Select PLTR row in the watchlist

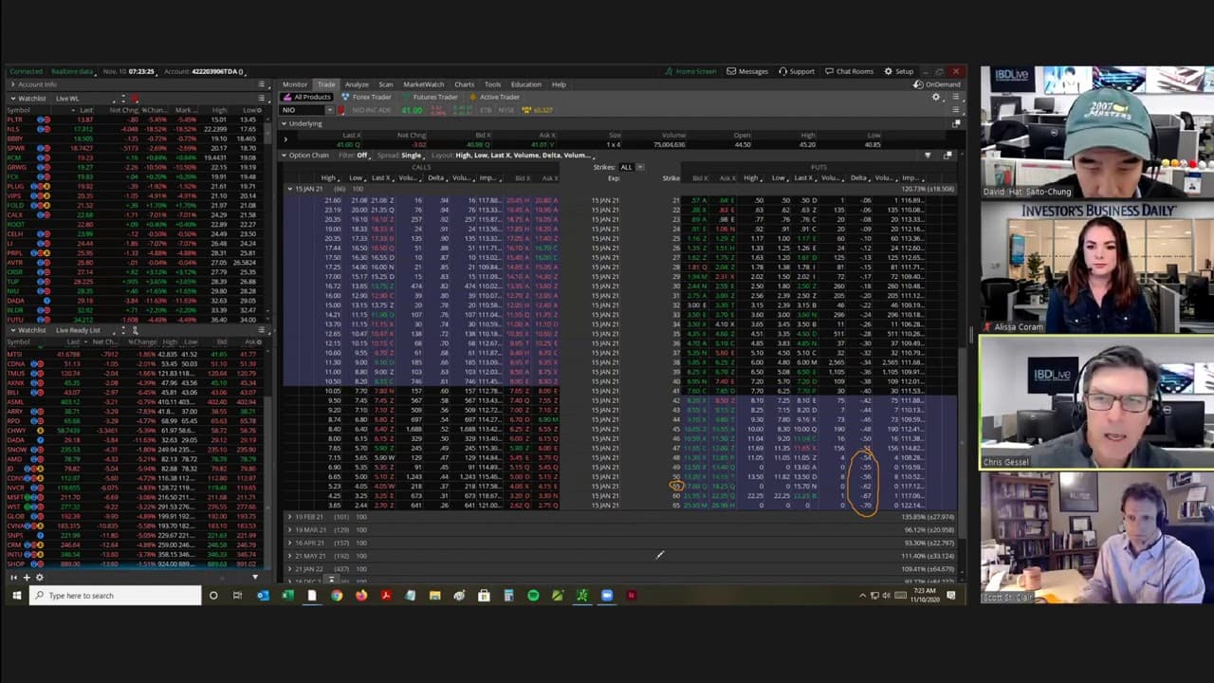click(x=135, y=120)
